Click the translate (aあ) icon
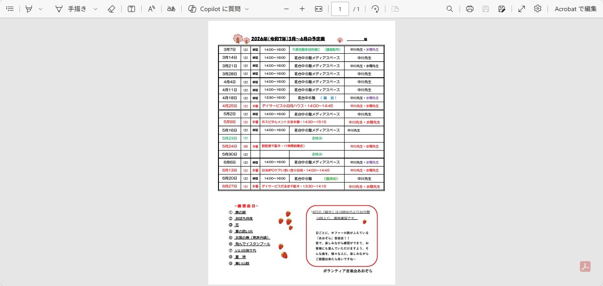 pyautogui.click(x=171, y=9)
